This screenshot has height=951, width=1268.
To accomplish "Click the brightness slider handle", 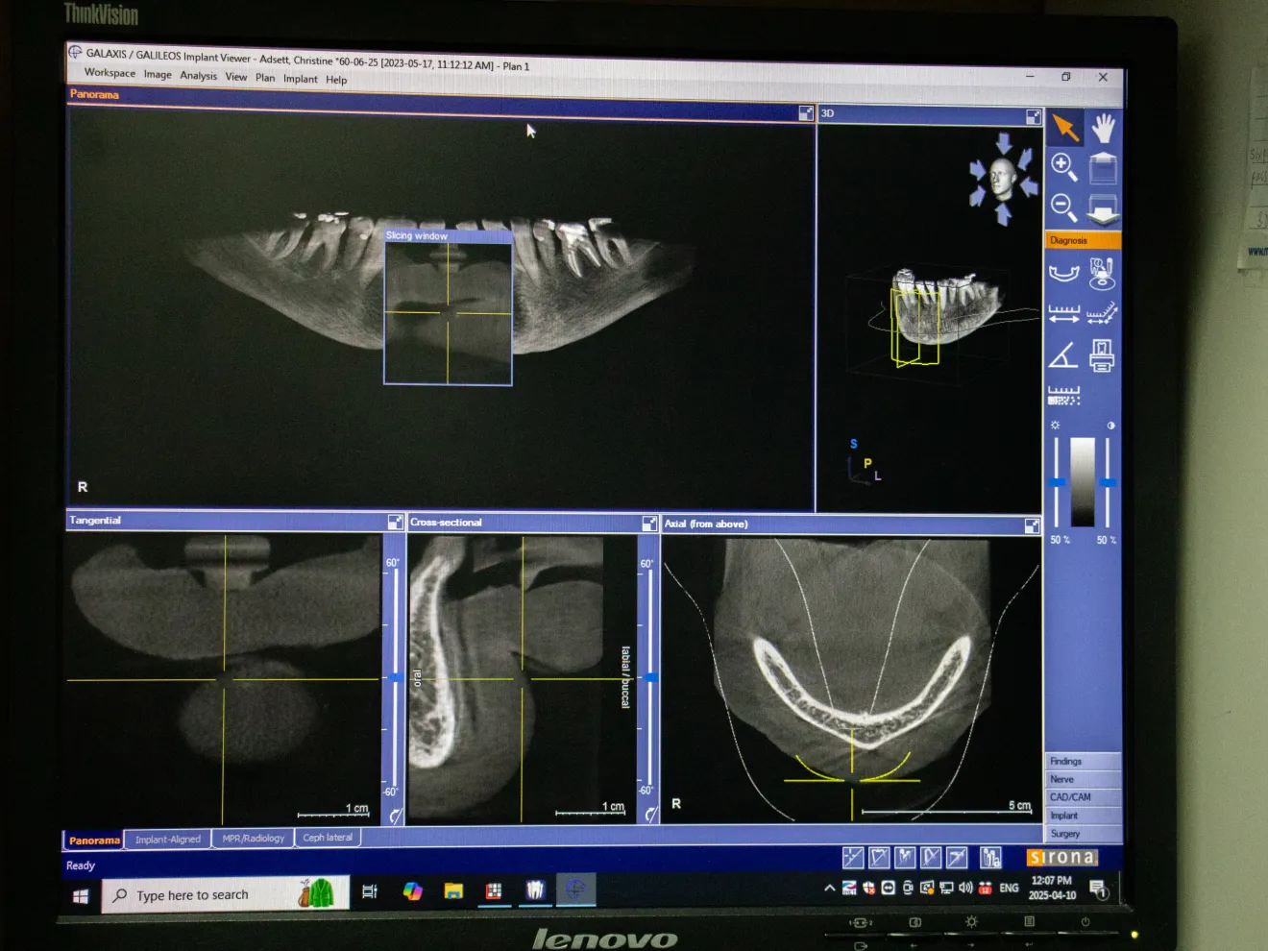I will tap(1057, 482).
